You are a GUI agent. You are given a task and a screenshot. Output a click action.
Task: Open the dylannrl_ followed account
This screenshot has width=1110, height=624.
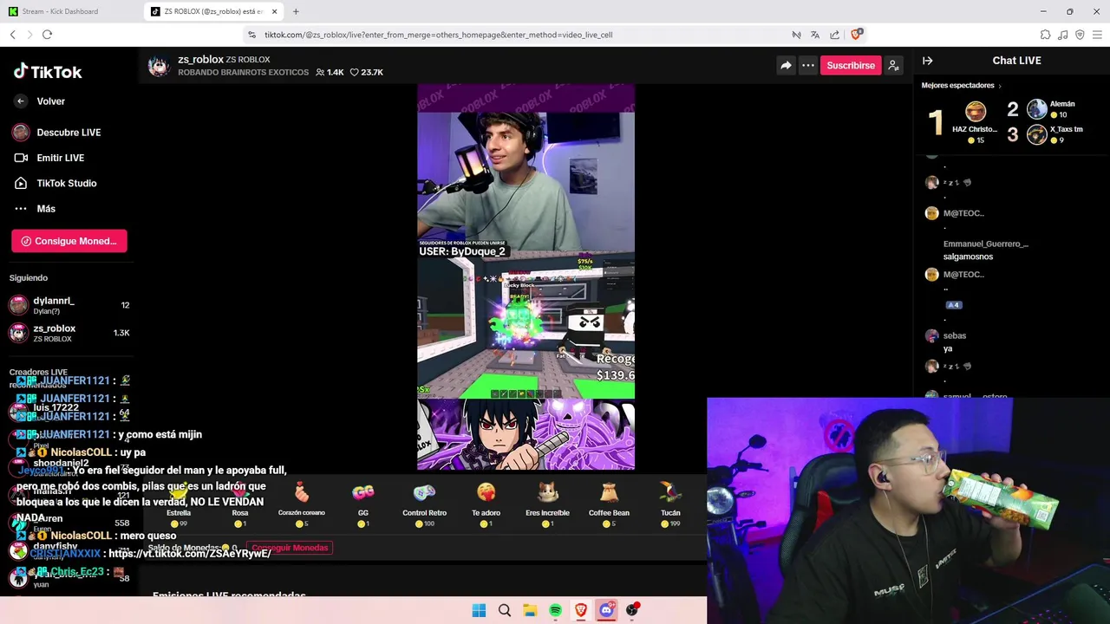tap(69, 305)
